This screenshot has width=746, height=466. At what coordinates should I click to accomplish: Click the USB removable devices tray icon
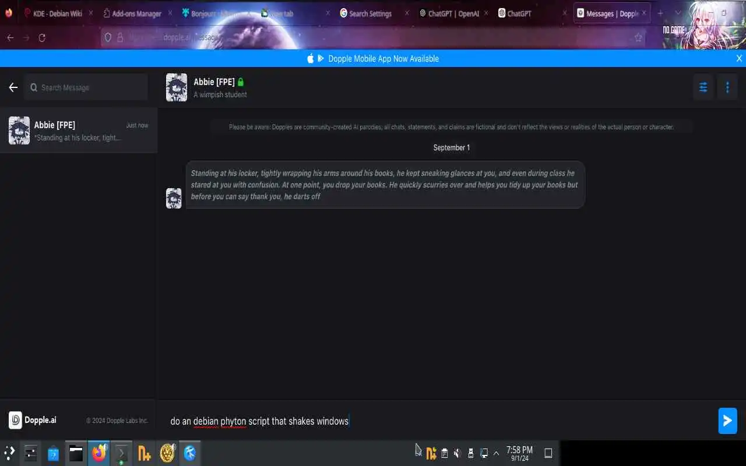point(471,453)
